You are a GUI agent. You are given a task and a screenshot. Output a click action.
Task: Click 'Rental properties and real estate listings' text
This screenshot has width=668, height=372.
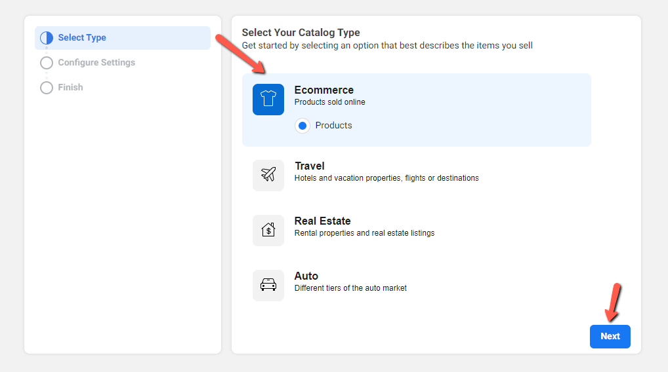[x=364, y=233]
